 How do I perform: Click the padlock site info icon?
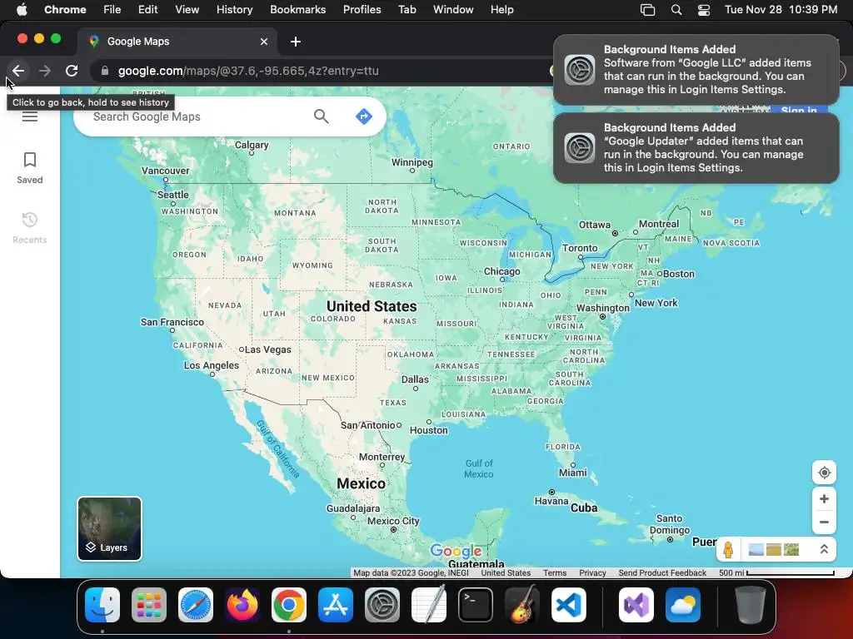105,71
